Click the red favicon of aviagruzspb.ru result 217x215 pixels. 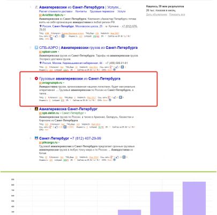tap(36, 78)
